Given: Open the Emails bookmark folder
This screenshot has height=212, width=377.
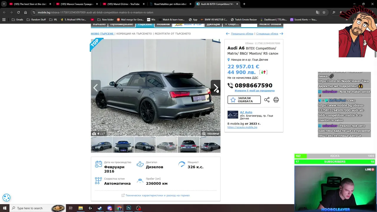Looking at the screenshot, I should coord(17,19).
